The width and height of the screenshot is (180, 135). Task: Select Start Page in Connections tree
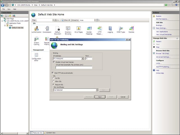coord(10,19)
